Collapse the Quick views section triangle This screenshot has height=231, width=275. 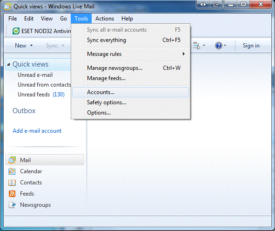[x=8, y=64]
